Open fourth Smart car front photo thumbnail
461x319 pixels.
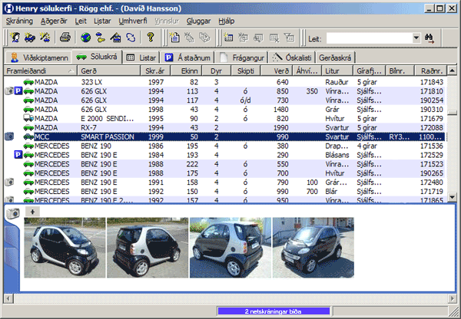(x=313, y=248)
